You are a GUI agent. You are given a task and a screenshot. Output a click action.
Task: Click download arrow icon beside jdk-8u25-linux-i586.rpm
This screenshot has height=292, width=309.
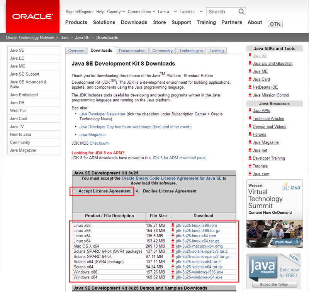(x=173, y=225)
